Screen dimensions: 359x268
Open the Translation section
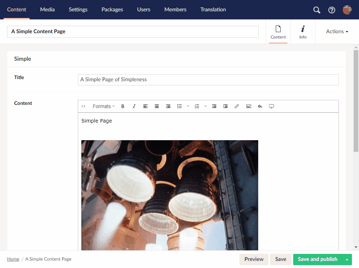tap(213, 10)
